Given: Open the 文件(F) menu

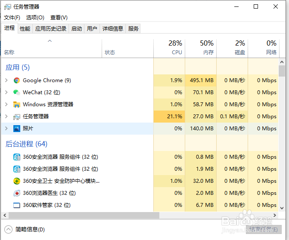Looking at the screenshot, I should 12,18.
